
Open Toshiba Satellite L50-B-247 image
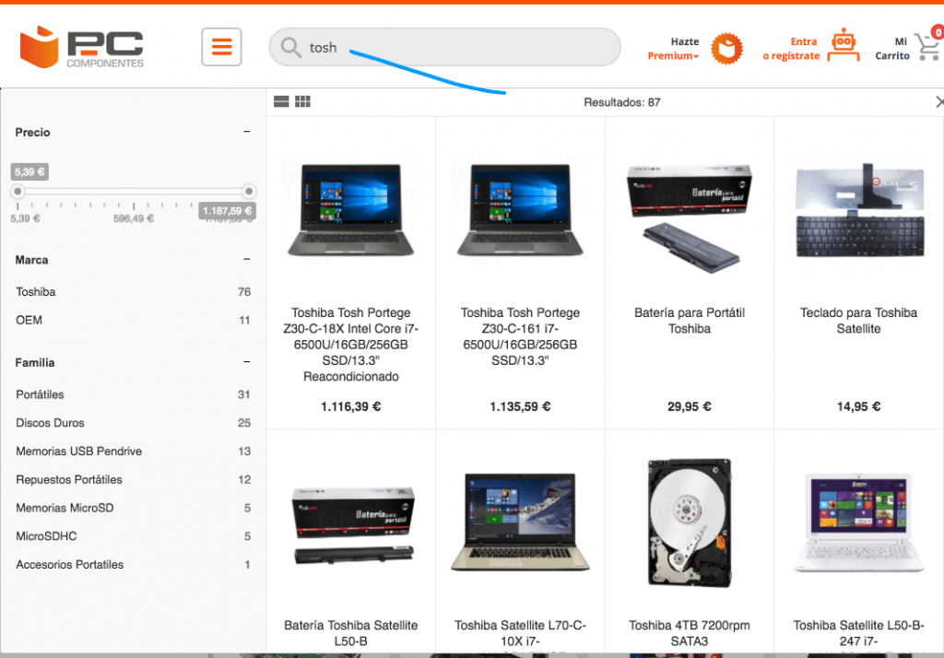pyautogui.click(x=858, y=522)
